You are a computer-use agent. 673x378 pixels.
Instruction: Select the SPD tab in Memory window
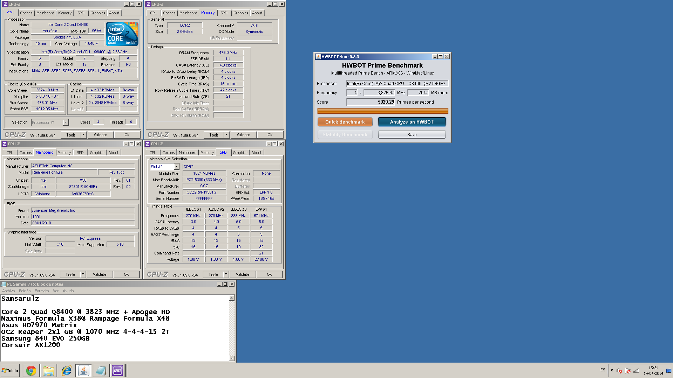pos(224,13)
